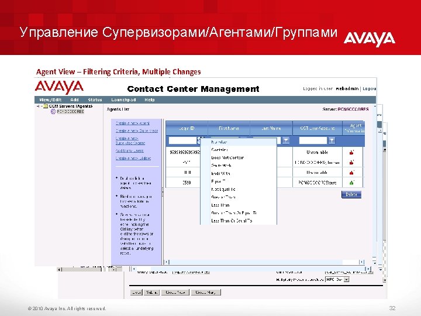The height and width of the screenshot is (316, 421).
Task: Open the Help menu
Action: point(150,99)
